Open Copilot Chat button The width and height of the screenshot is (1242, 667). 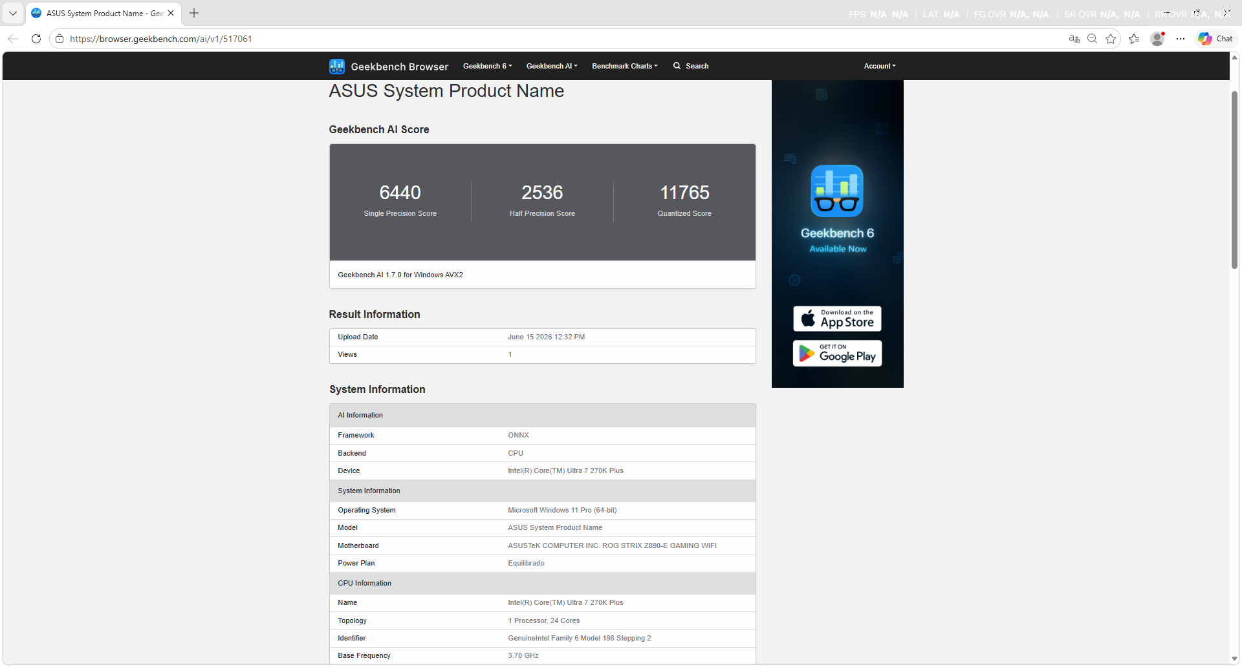point(1215,39)
